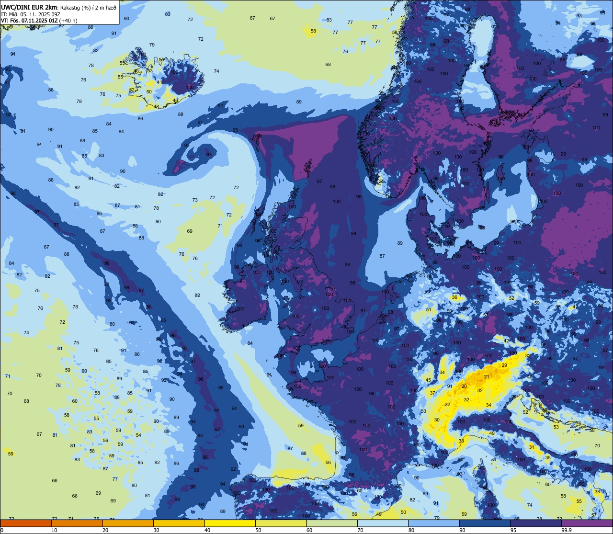This screenshot has width=613, height=534.
Task: Click the 50–60 pale yellow legend segment
Action: [281, 523]
